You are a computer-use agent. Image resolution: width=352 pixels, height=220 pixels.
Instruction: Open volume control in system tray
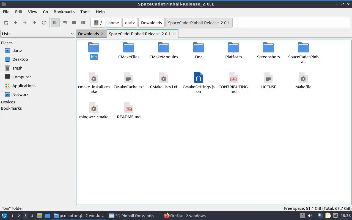tap(310, 216)
